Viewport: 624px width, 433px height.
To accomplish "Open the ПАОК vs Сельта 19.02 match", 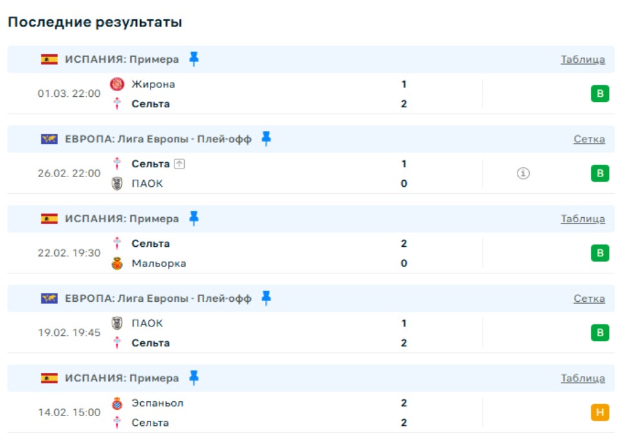I will point(258,333).
